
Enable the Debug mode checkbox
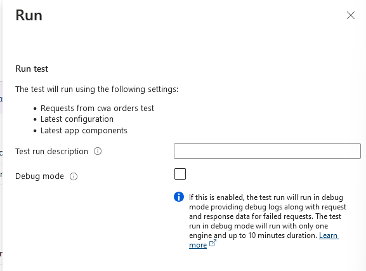(x=180, y=174)
